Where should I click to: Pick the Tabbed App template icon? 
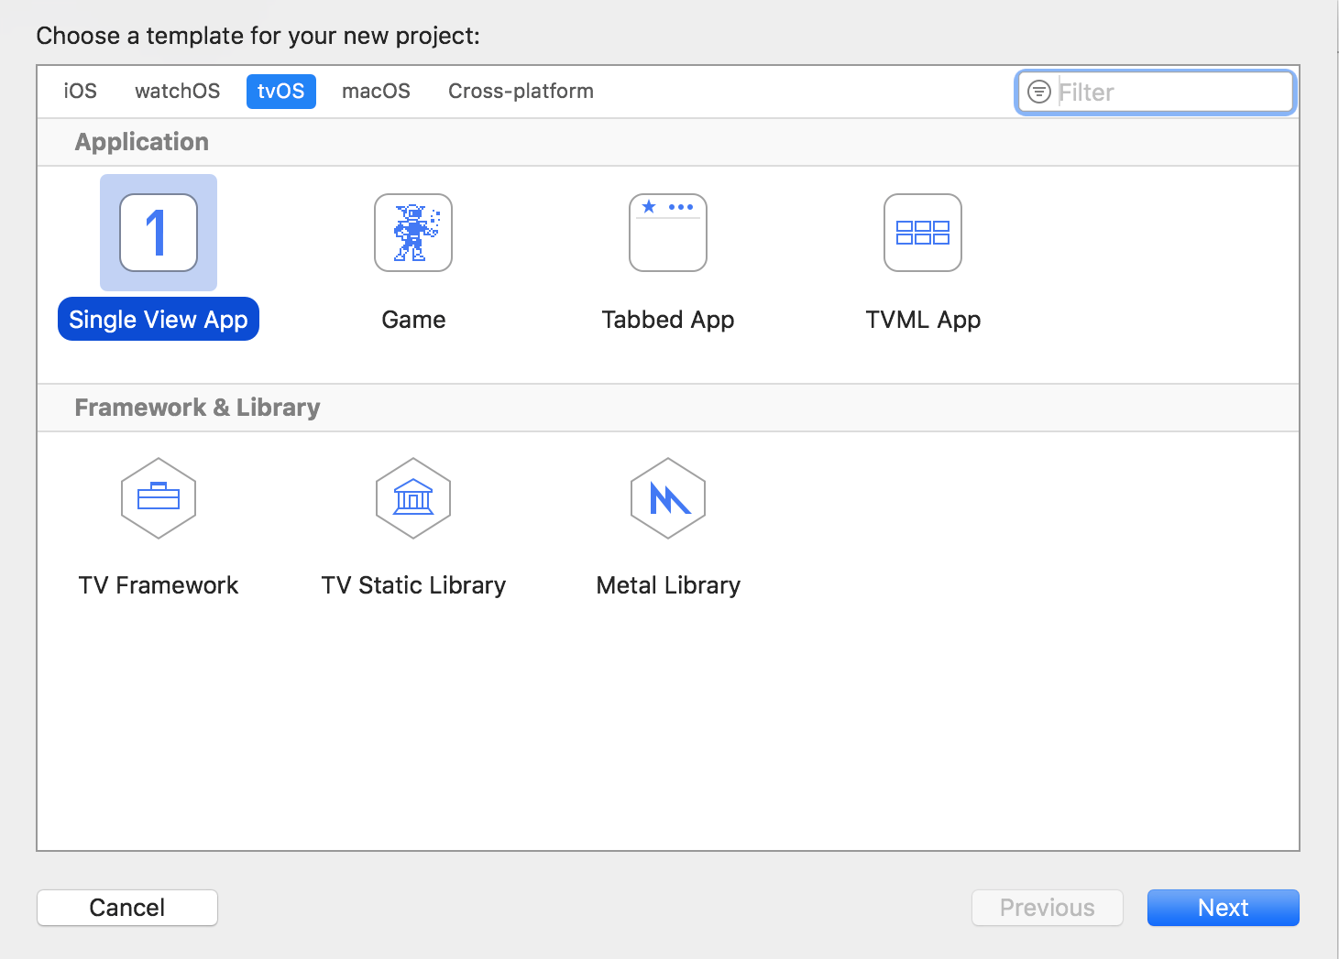(668, 233)
